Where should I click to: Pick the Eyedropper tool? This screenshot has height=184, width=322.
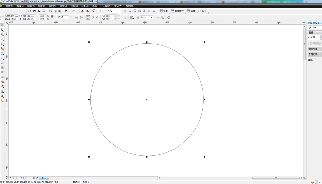click(x=2, y=86)
